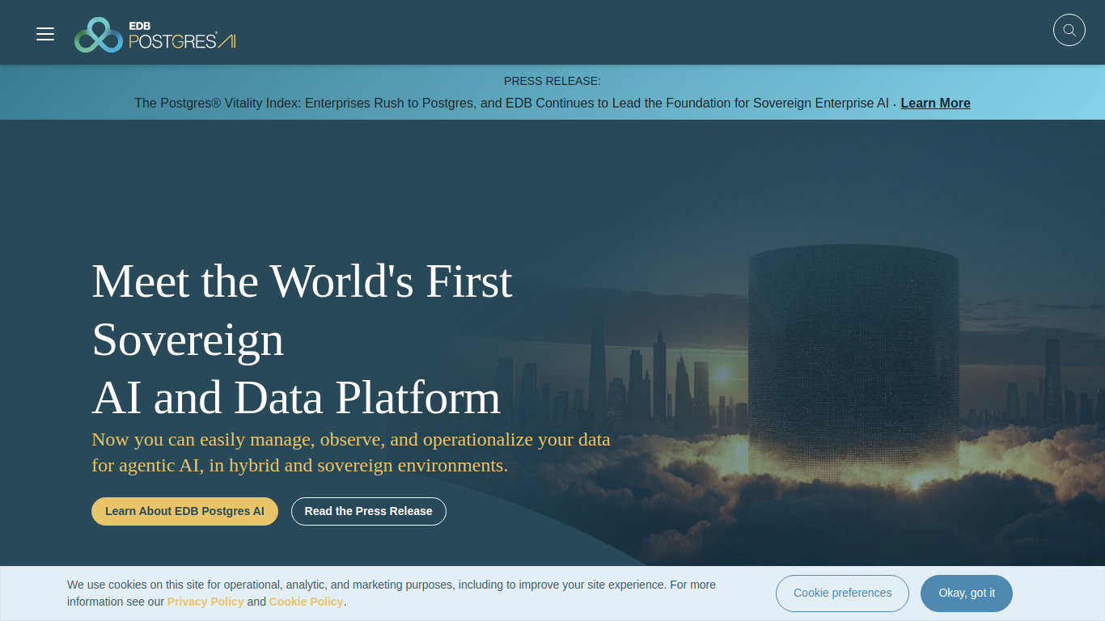The height and width of the screenshot is (621, 1105).
Task: Click Learn About EDB Postgres AI button
Action: point(184,511)
